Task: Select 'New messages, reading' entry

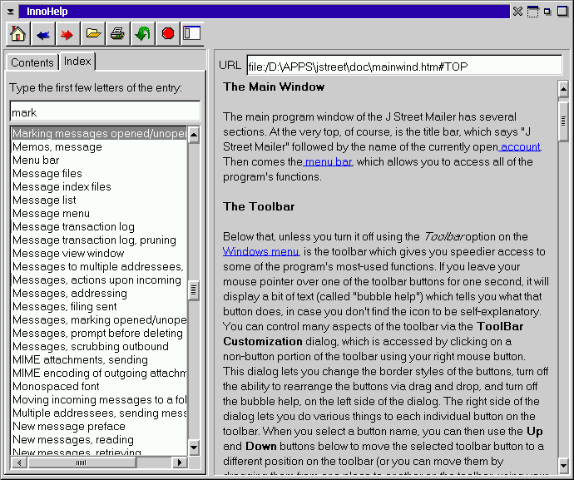Action: coord(99,439)
